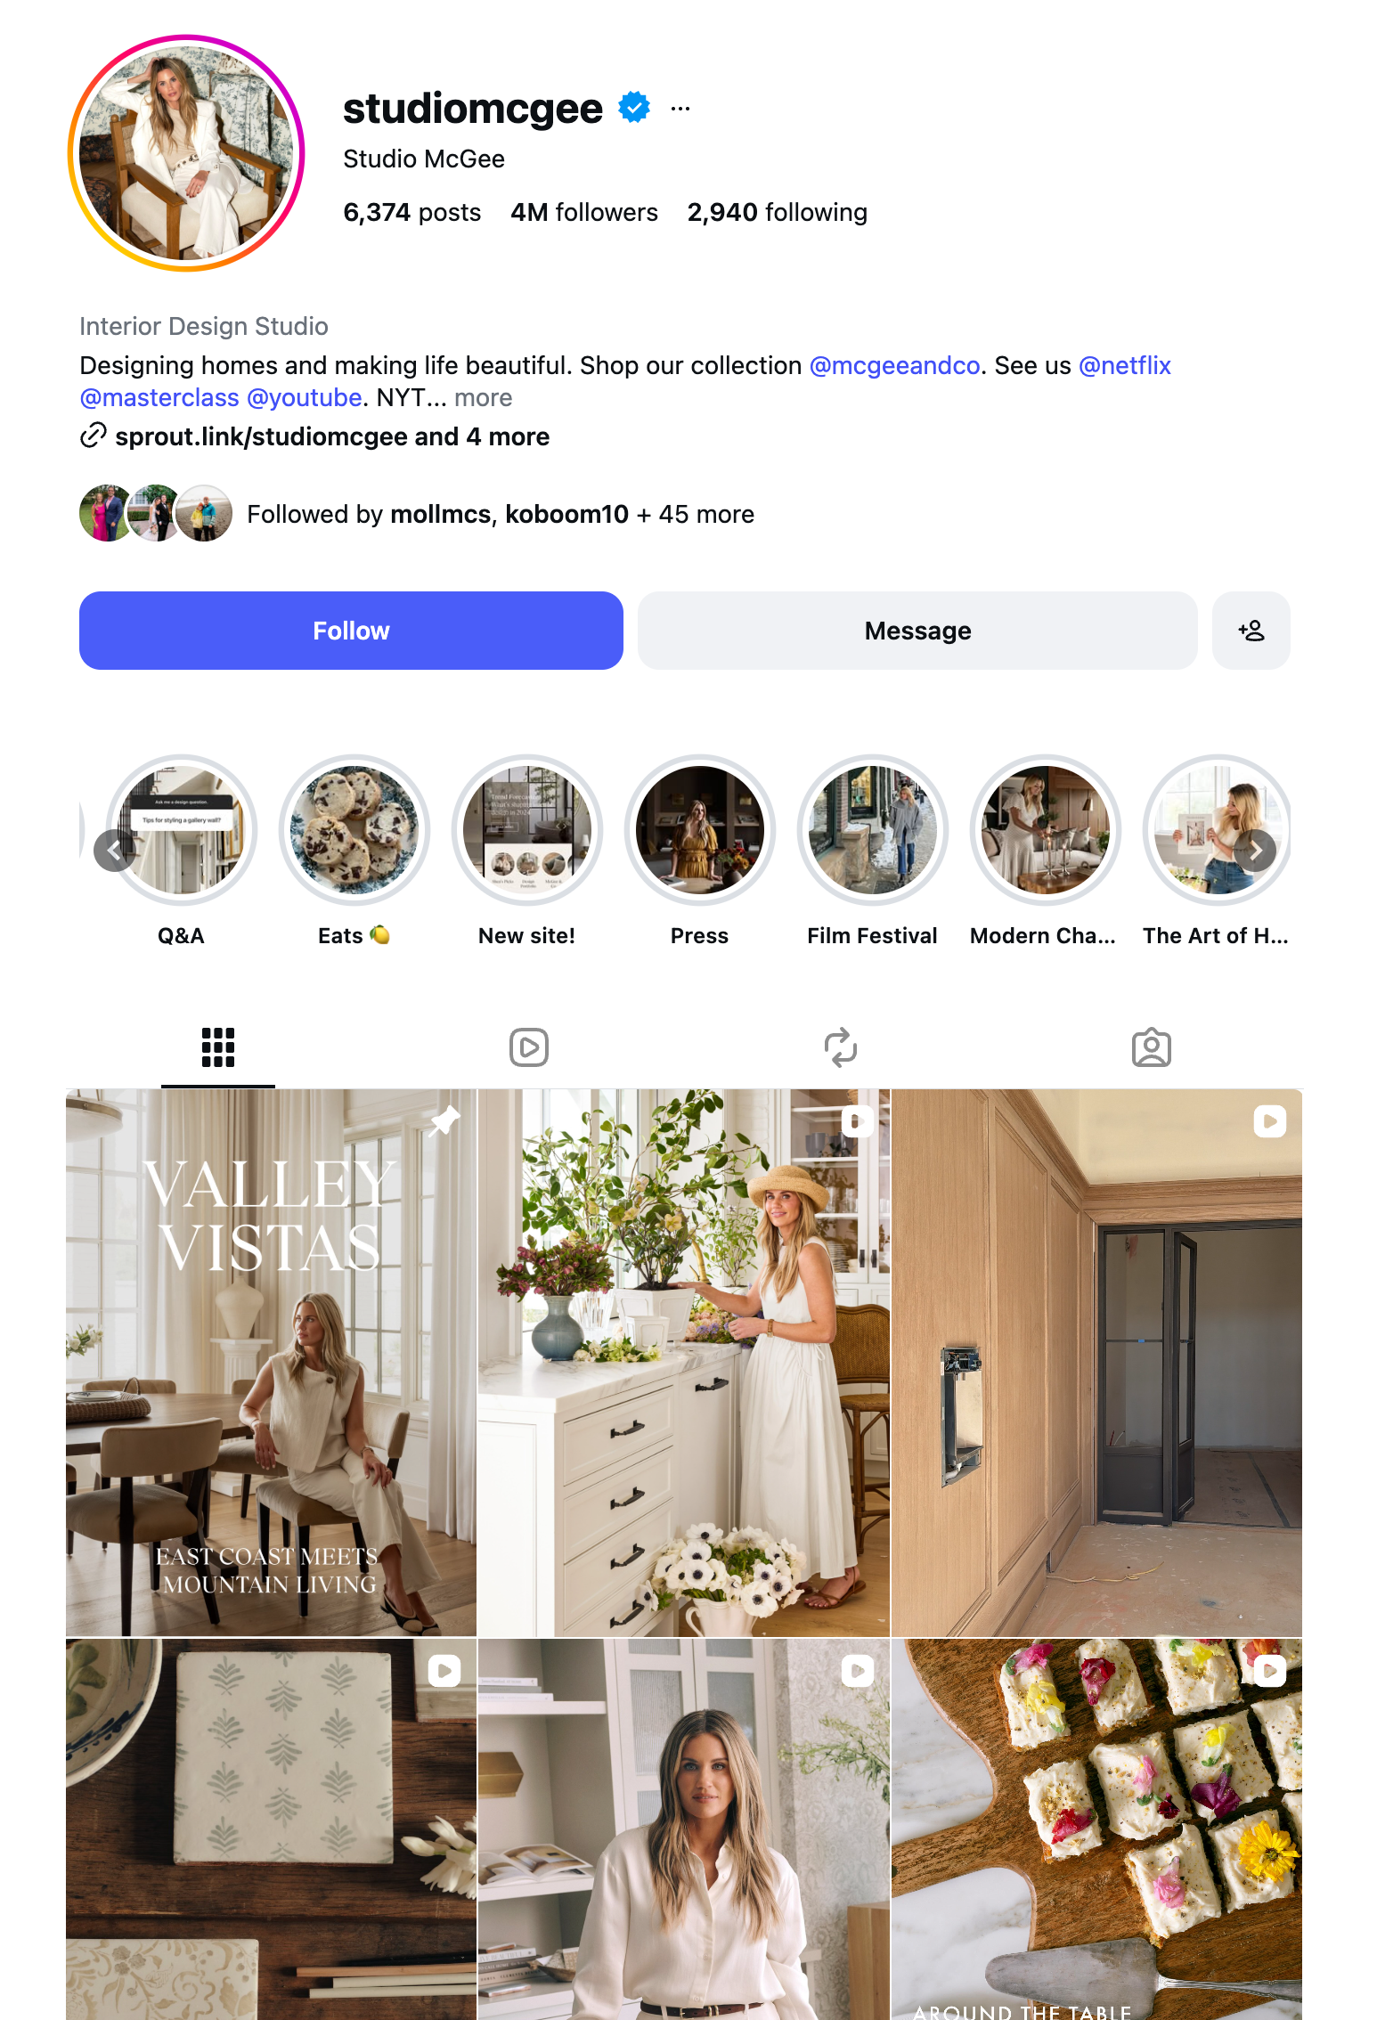Follow the studiomcgee account
The height and width of the screenshot is (2020, 1377).
351,631
